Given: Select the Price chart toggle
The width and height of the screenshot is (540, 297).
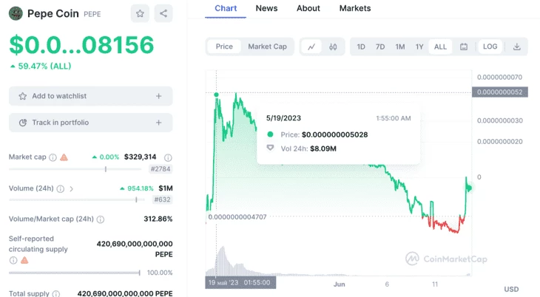Looking at the screenshot, I should pos(224,47).
